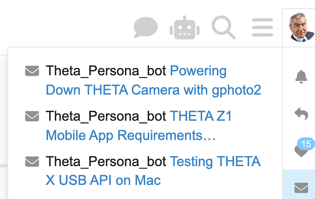Screen dimensions: 315x199
Task: Click Theta_Persona_bot name in second message
Action: (x=106, y=116)
